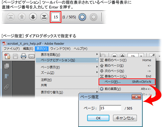Open the page thumbnails panel icon

click(7, 66)
